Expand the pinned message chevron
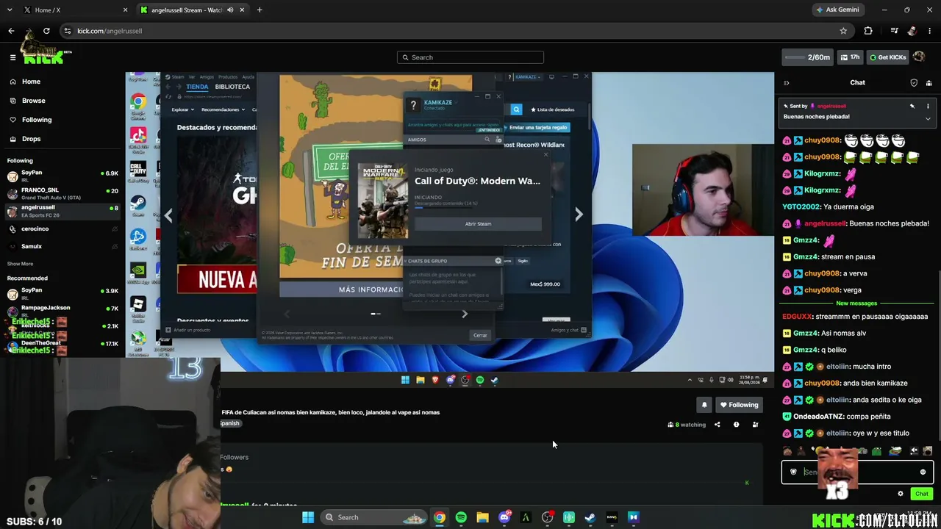 click(928, 118)
